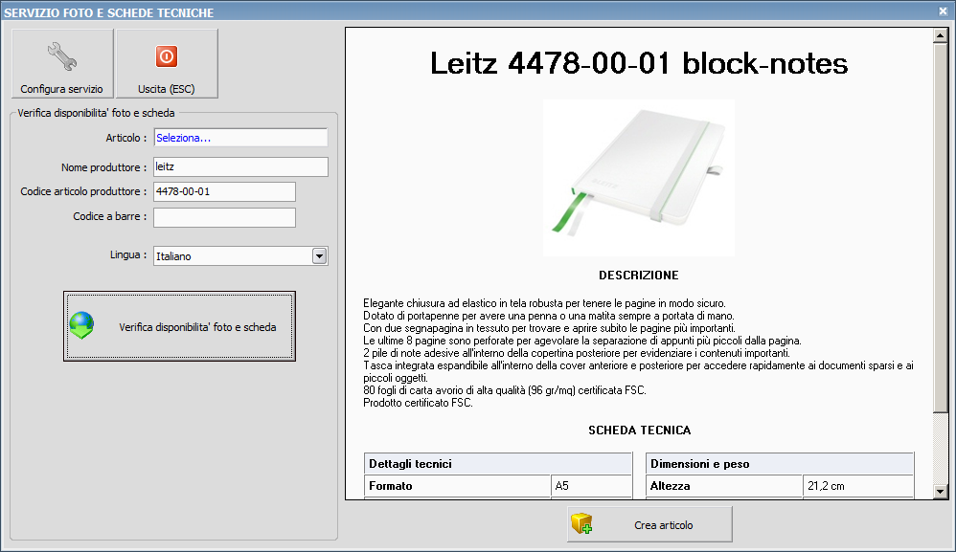The width and height of the screenshot is (956, 552).
Task: Click the A5 value cell
Action: pyautogui.click(x=591, y=486)
